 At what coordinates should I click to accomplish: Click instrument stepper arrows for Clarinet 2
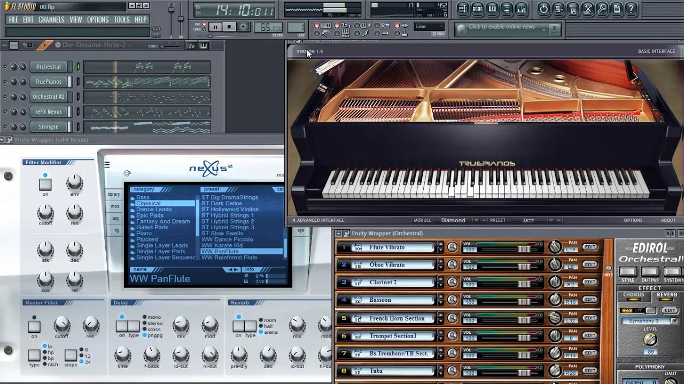(440, 282)
